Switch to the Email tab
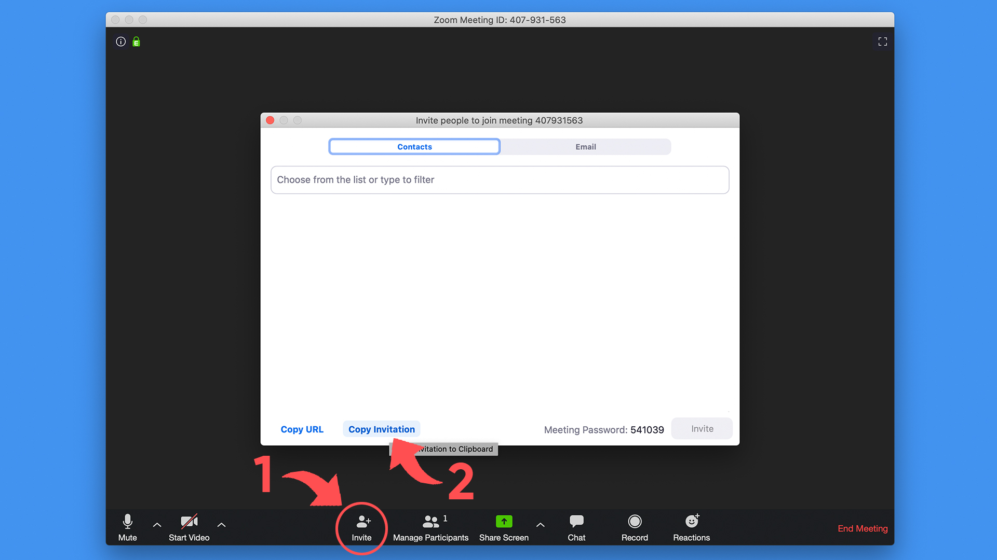Screen dimensions: 997x560 point(585,147)
